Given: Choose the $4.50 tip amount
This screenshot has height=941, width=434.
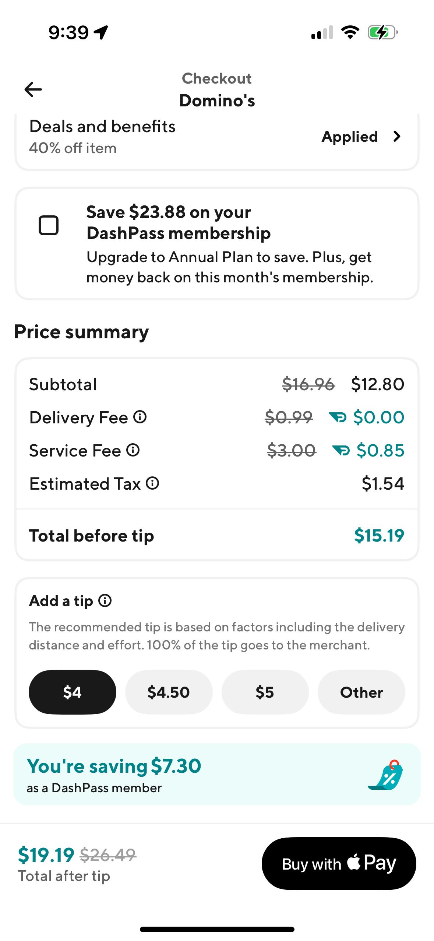Looking at the screenshot, I should point(169,692).
